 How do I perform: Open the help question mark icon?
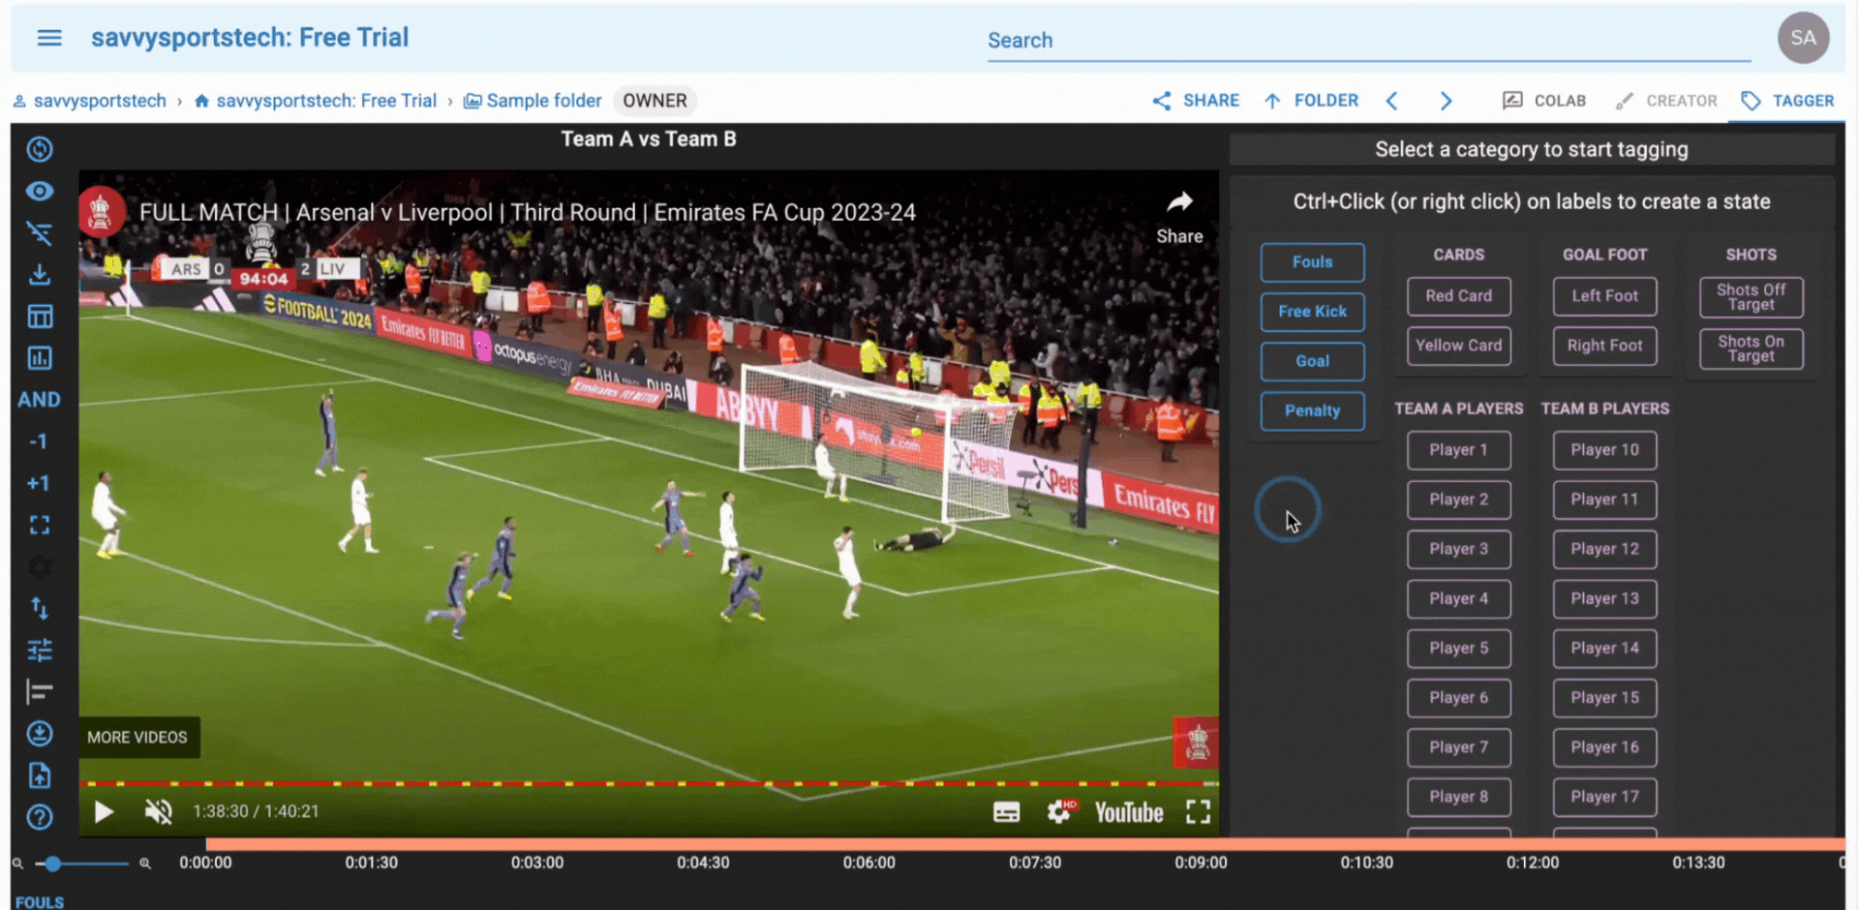click(40, 817)
